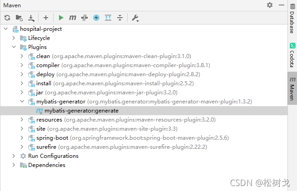Expand the Dependencies node

[x=14, y=165]
